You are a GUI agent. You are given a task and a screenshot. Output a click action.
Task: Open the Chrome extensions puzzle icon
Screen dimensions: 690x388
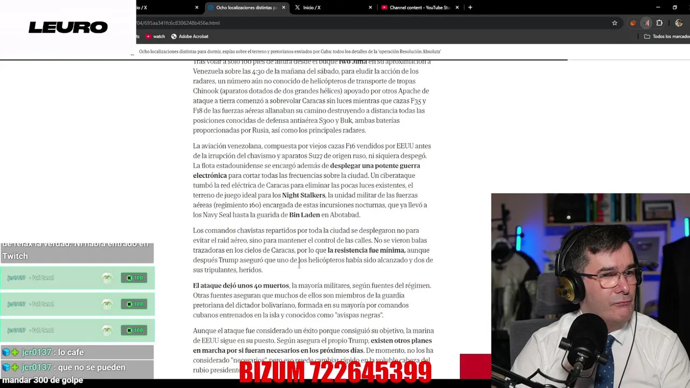(x=659, y=23)
